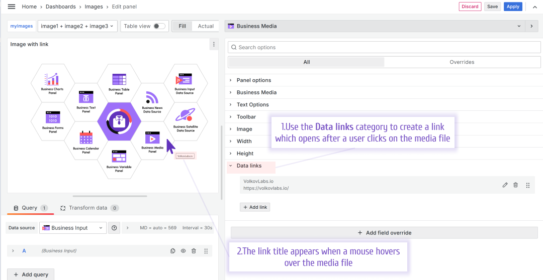The height and width of the screenshot is (280, 543).
Task: Click the Add link button
Action: (255, 207)
